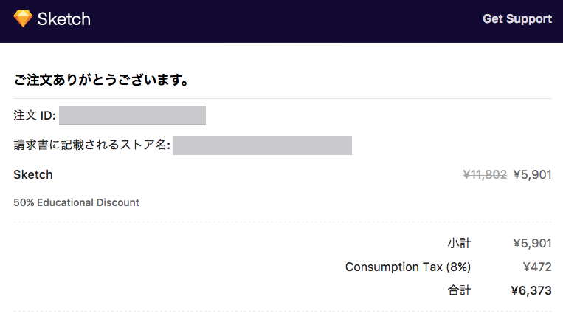The height and width of the screenshot is (322, 563).
Task: Click the Sketch product name line
Action: point(33,174)
